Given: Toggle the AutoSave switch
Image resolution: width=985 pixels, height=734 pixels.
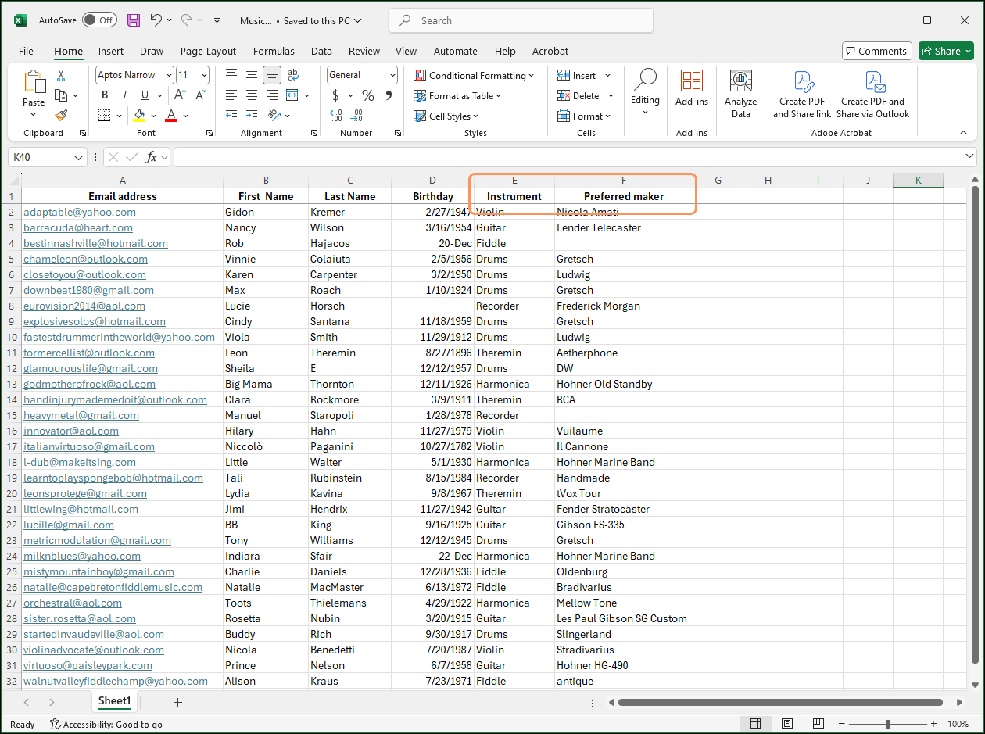Looking at the screenshot, I should pyautogui.click(x=99, y=20).
